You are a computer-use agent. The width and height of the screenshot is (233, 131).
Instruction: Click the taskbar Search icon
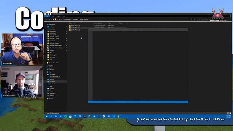click(x=51, y=116)
